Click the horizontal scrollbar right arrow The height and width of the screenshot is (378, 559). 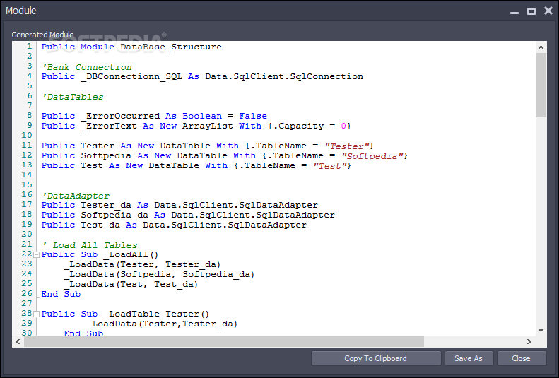[529, 342]
